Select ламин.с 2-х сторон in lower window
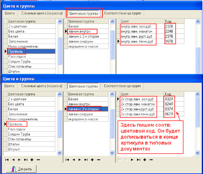 (x=88, y=109)
